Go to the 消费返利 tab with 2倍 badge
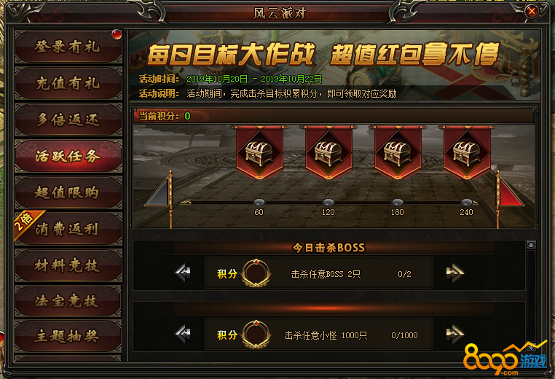The image size is (555, 379). (68, 229)
